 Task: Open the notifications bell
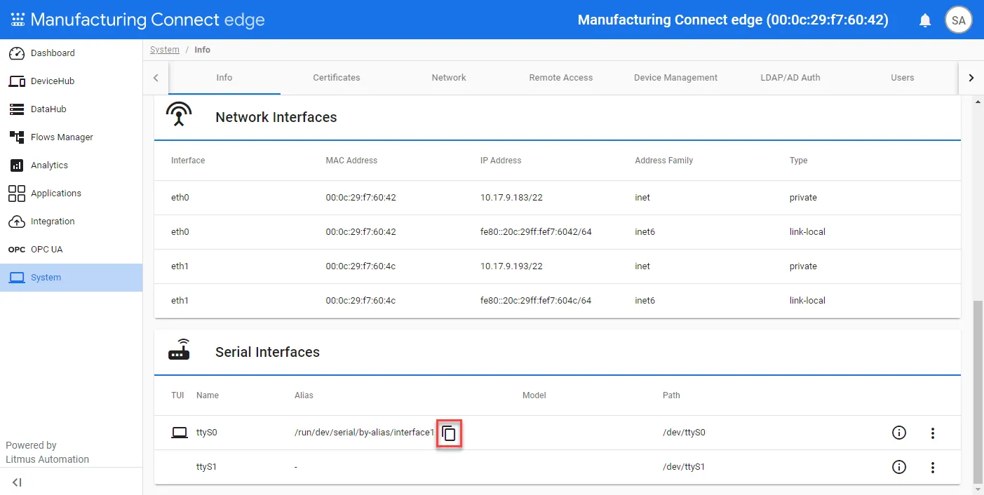tap(925, 20)
